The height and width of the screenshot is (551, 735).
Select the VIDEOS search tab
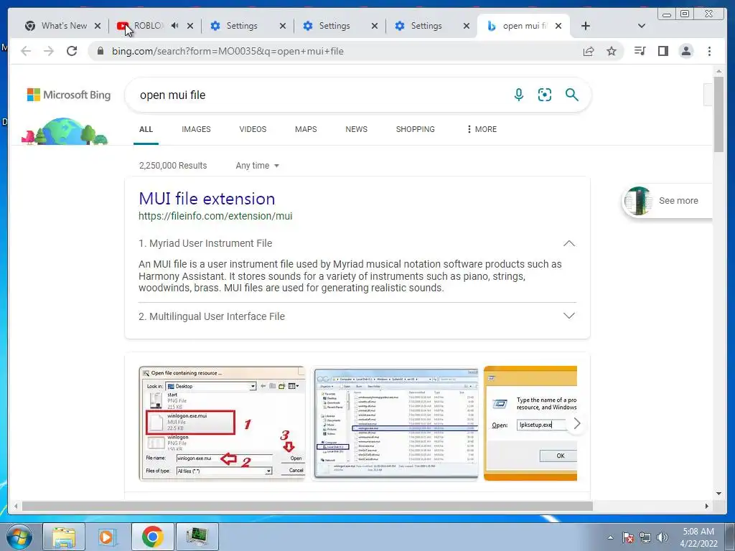pos(253,129)
